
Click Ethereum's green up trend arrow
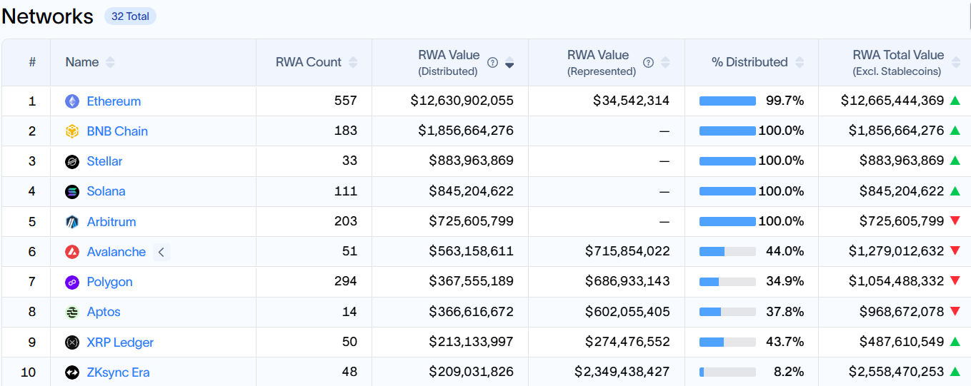point(955,101)
